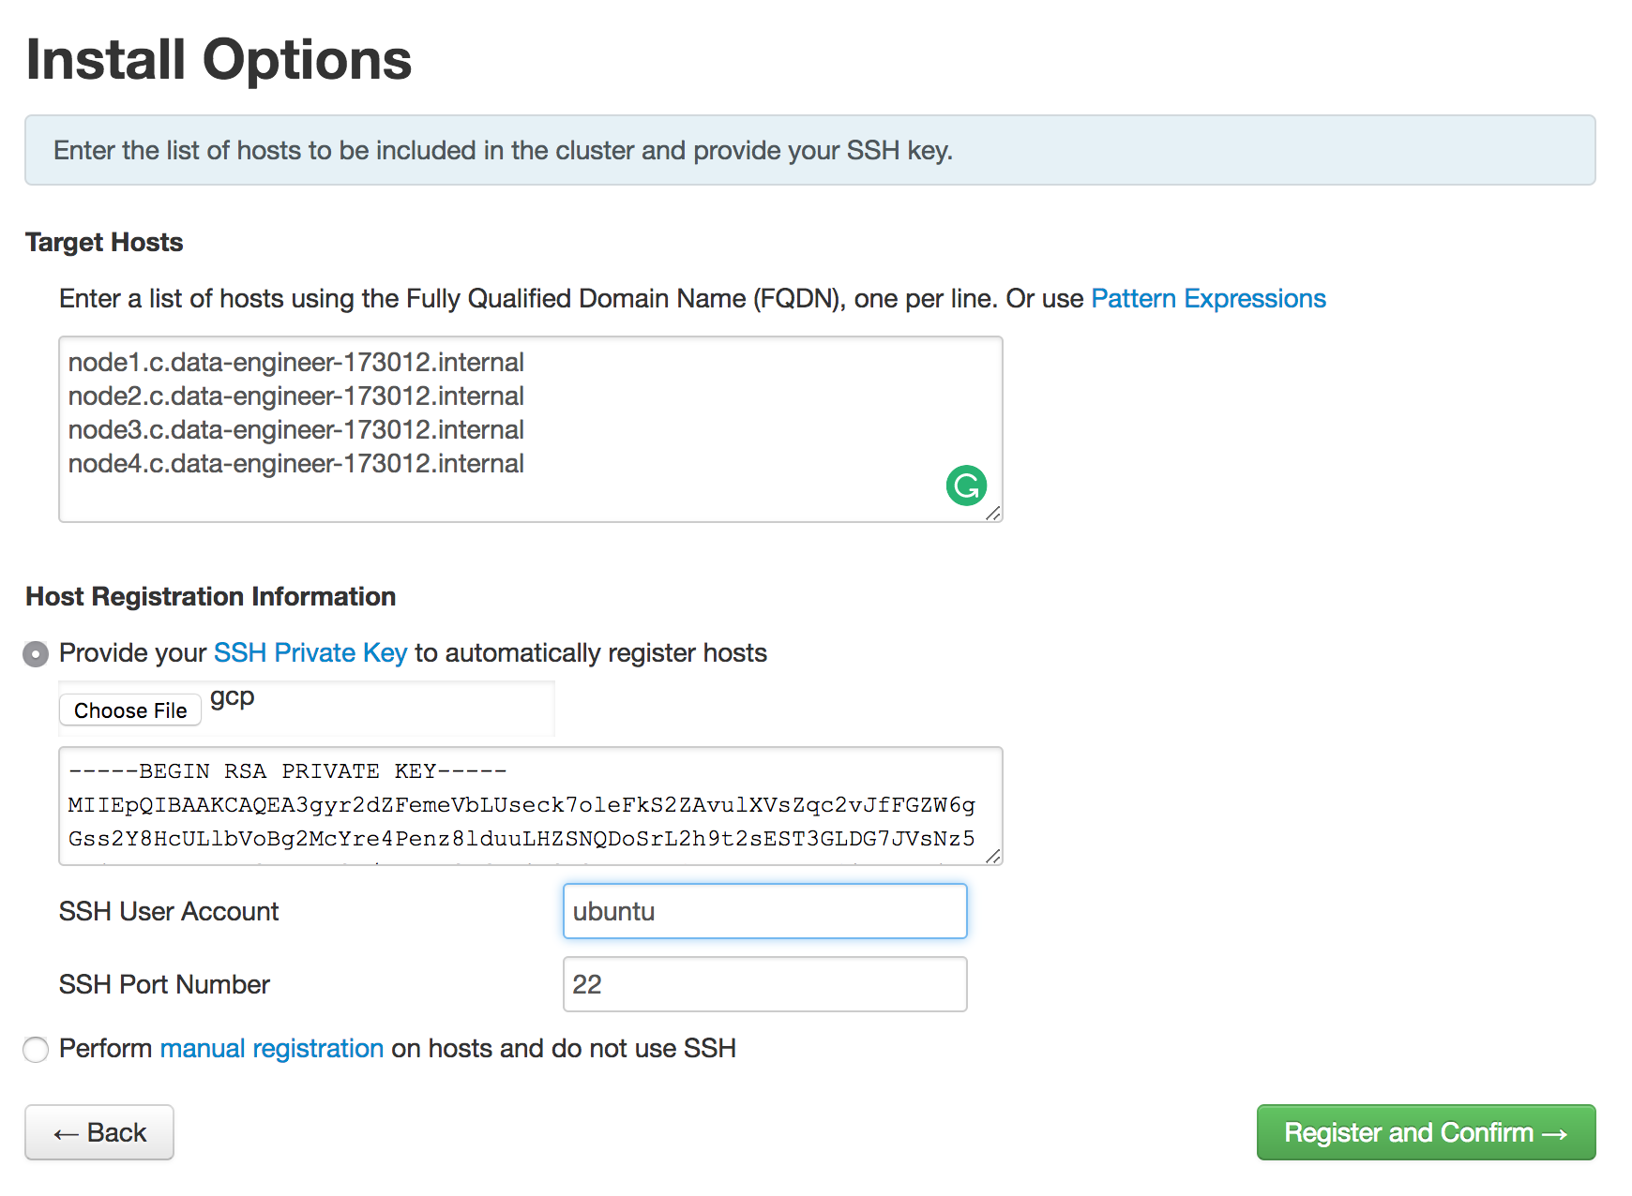Screen dimensions: 1632x1196
Task: Click into the SSH Port Number field
Action: (x=764, y=984)
